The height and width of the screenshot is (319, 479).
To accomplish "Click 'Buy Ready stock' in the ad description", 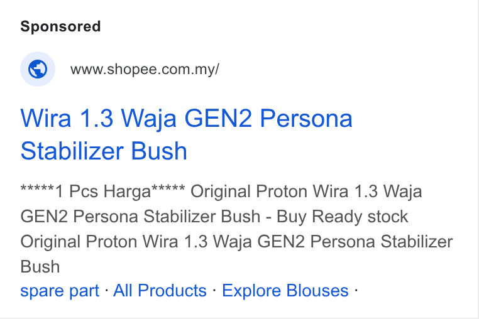I will coord(342,217).
